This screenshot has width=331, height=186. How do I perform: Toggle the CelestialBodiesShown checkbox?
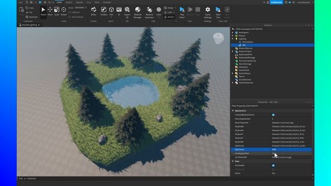[x=273, y=115]
